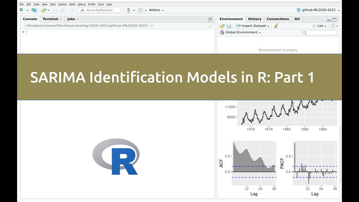Click the Save All documents icon

coord(62,10)
